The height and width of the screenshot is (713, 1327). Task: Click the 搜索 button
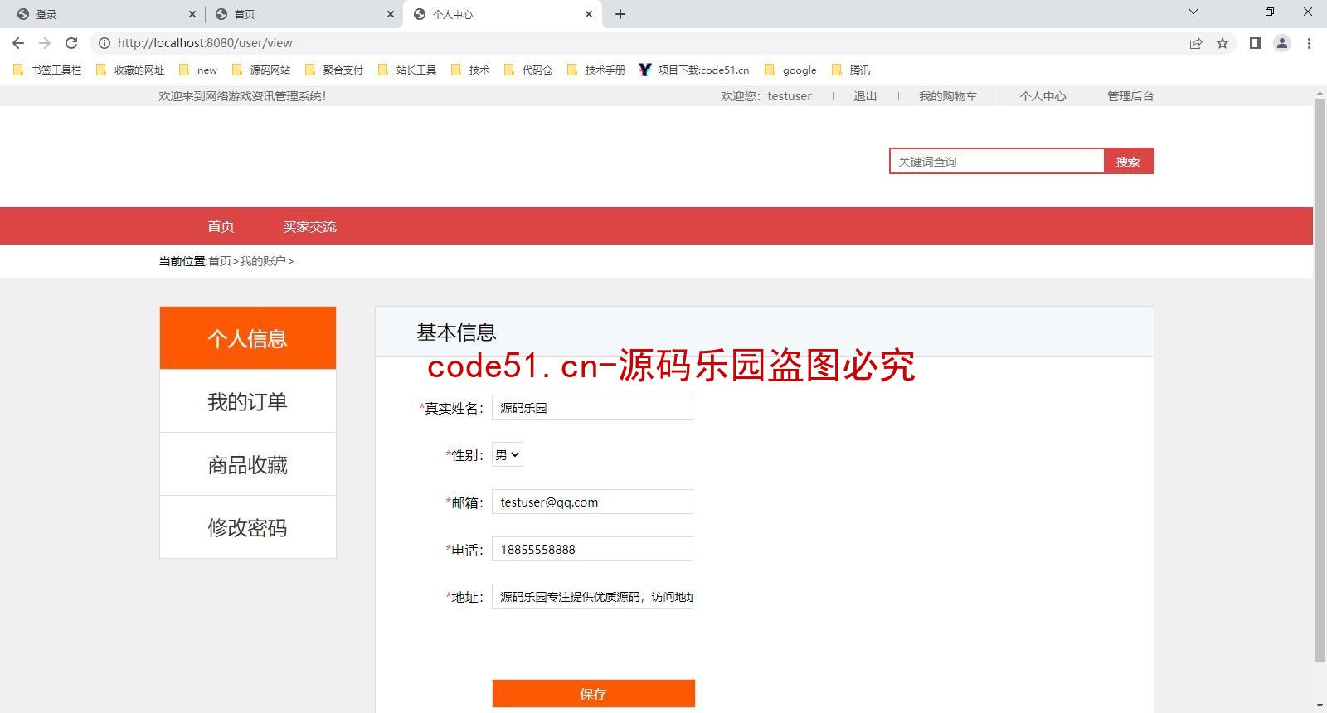click(x=1128, y=161)
